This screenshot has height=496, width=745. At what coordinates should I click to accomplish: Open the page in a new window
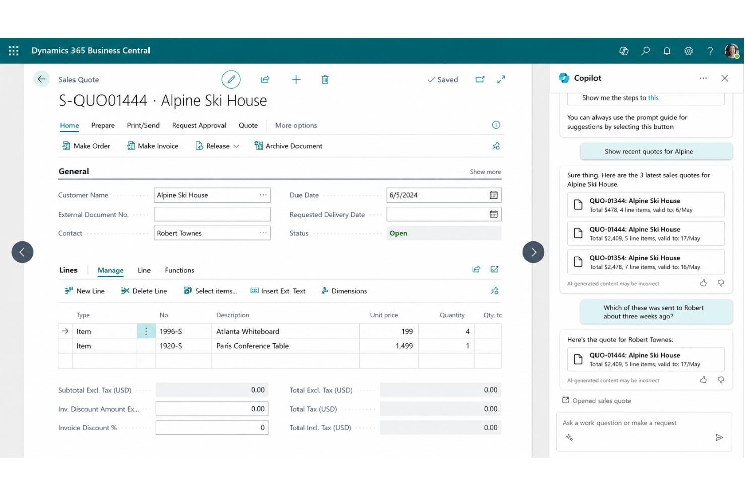click(480, 79)
